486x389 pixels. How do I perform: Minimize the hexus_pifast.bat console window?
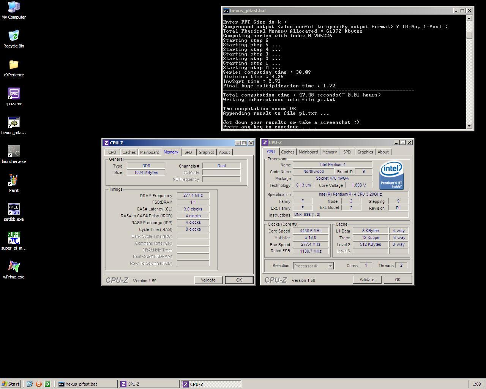pyautogui.click(x=456, y=11)
